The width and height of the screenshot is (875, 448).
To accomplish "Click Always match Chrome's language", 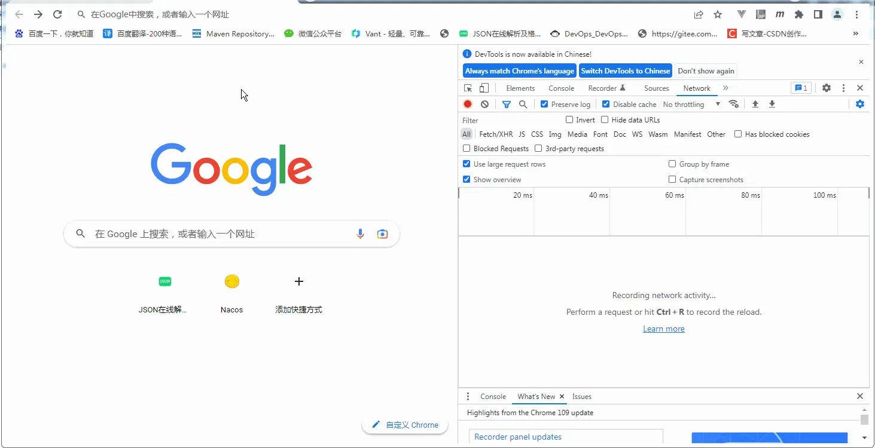I will (x=520, y=70).
